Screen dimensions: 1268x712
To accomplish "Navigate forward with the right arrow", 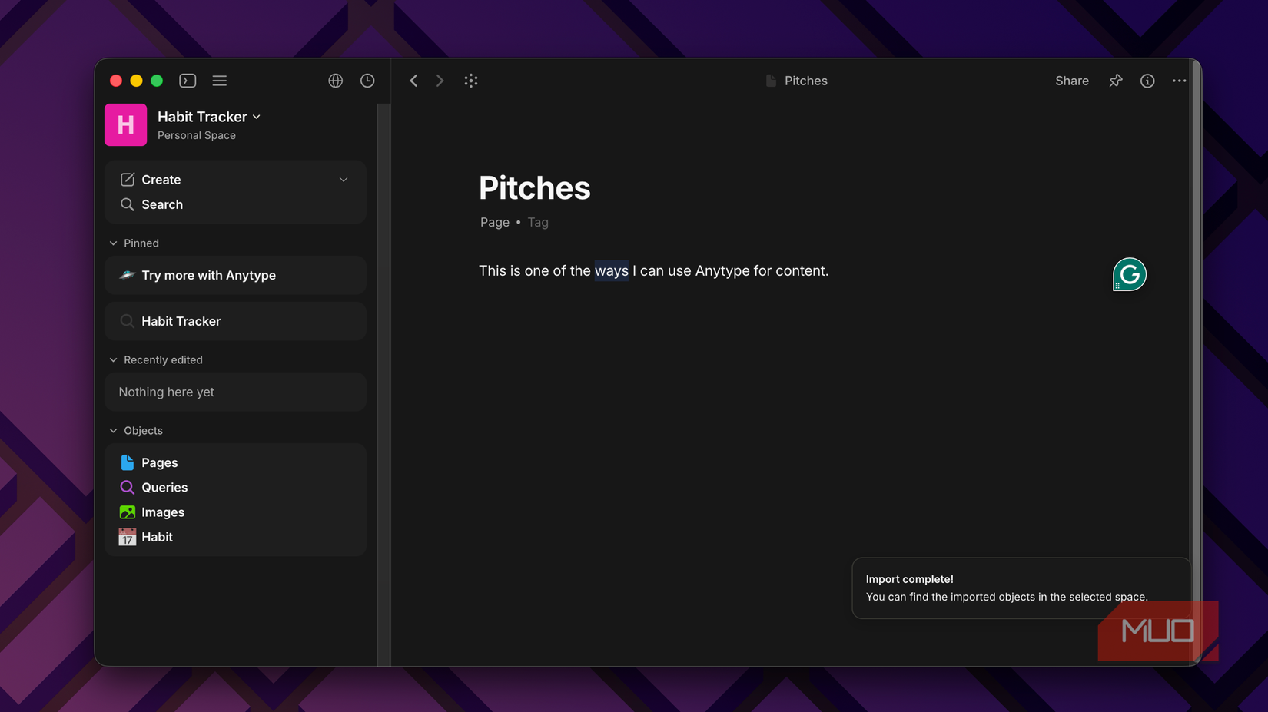I will point(440,81).
